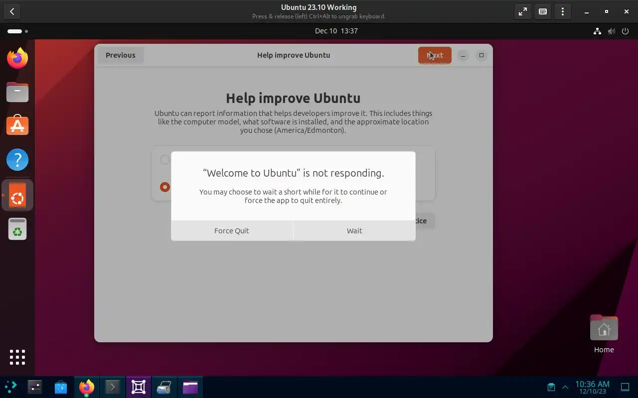Select the filled orange radio button
This screenshot has height=398, width=638.
(x=165, y=187)
